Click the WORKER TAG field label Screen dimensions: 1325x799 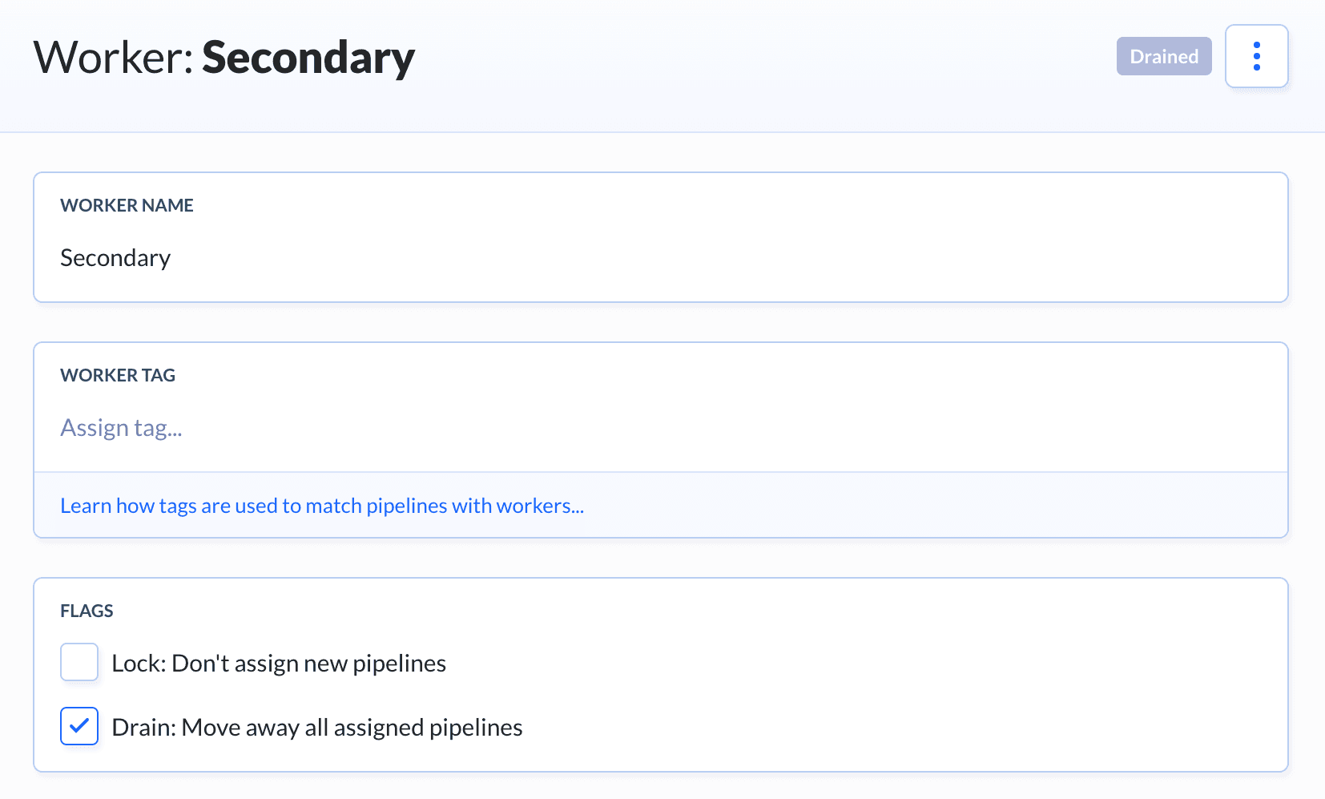[x=118, y=375]
